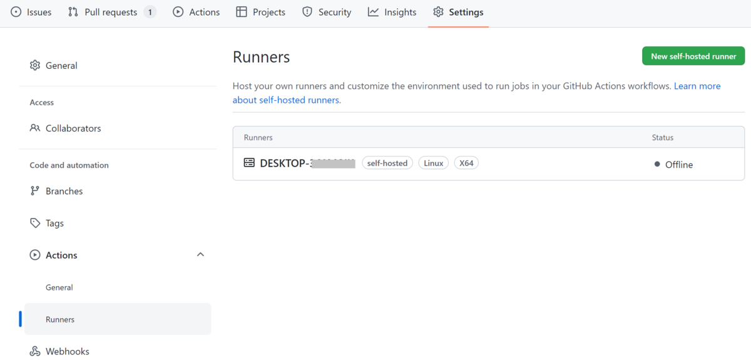Image resolution: width=751 pixels, height=360 pixels.
Task: Click the Offline status text
Action: tap(679, 165)
